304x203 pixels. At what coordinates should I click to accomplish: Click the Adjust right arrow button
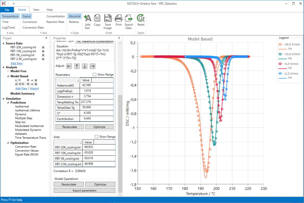click(x=92, y=66)
